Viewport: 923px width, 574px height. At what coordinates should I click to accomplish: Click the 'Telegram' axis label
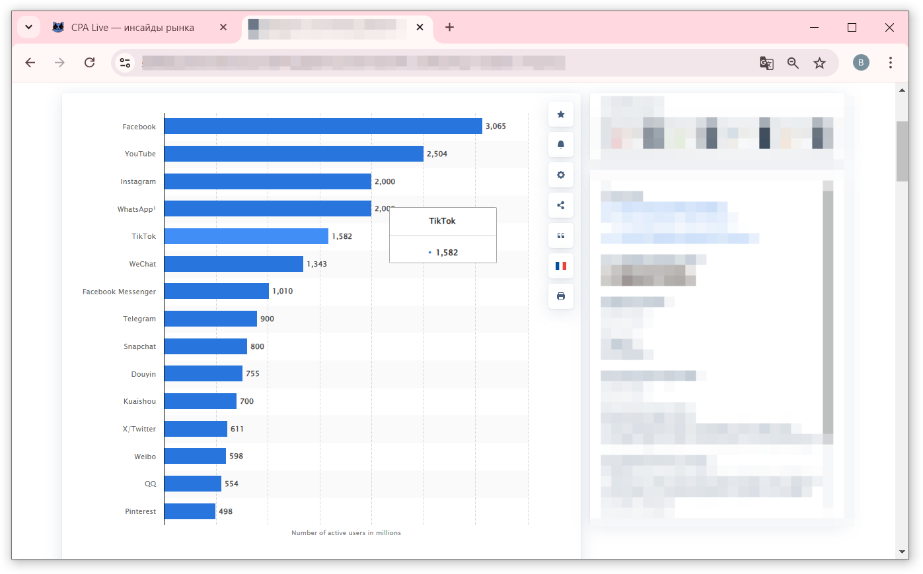139,319
